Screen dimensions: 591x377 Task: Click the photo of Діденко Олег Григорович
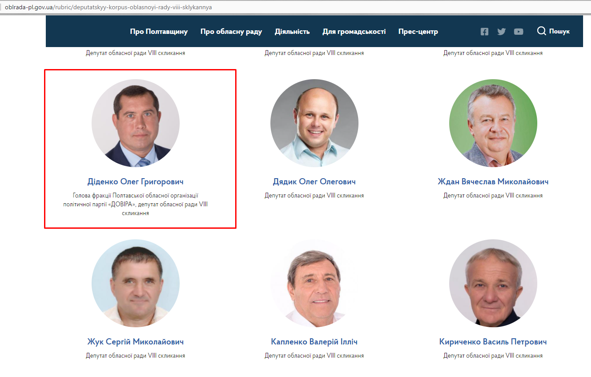136,123
